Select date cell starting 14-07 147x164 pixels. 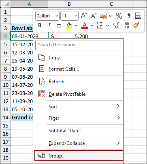click(22, 85)
